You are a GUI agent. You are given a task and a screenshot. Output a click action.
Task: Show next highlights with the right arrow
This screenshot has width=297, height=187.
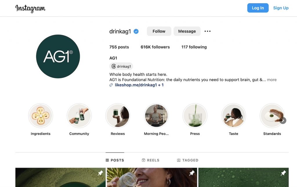coord(283,120)
